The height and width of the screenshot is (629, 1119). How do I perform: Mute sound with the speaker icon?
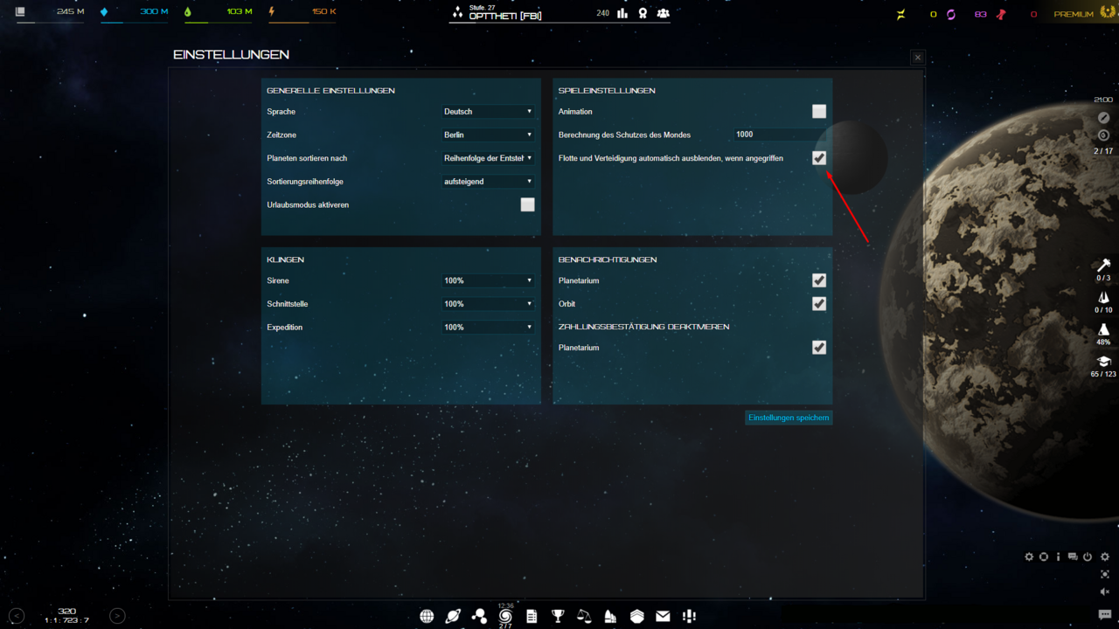pyautogui.click(x=1105, y=591)
